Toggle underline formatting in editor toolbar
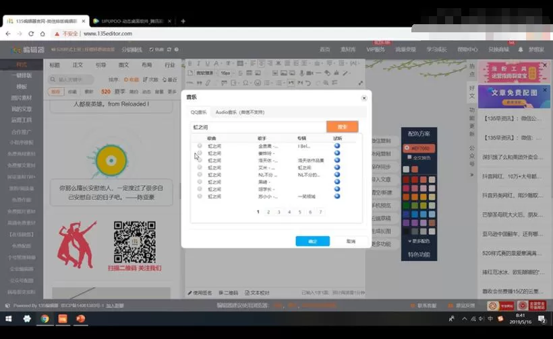 (208, 63)
